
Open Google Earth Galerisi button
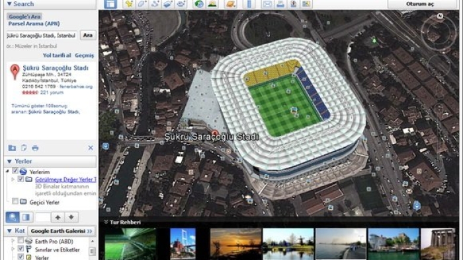point(62,231)
